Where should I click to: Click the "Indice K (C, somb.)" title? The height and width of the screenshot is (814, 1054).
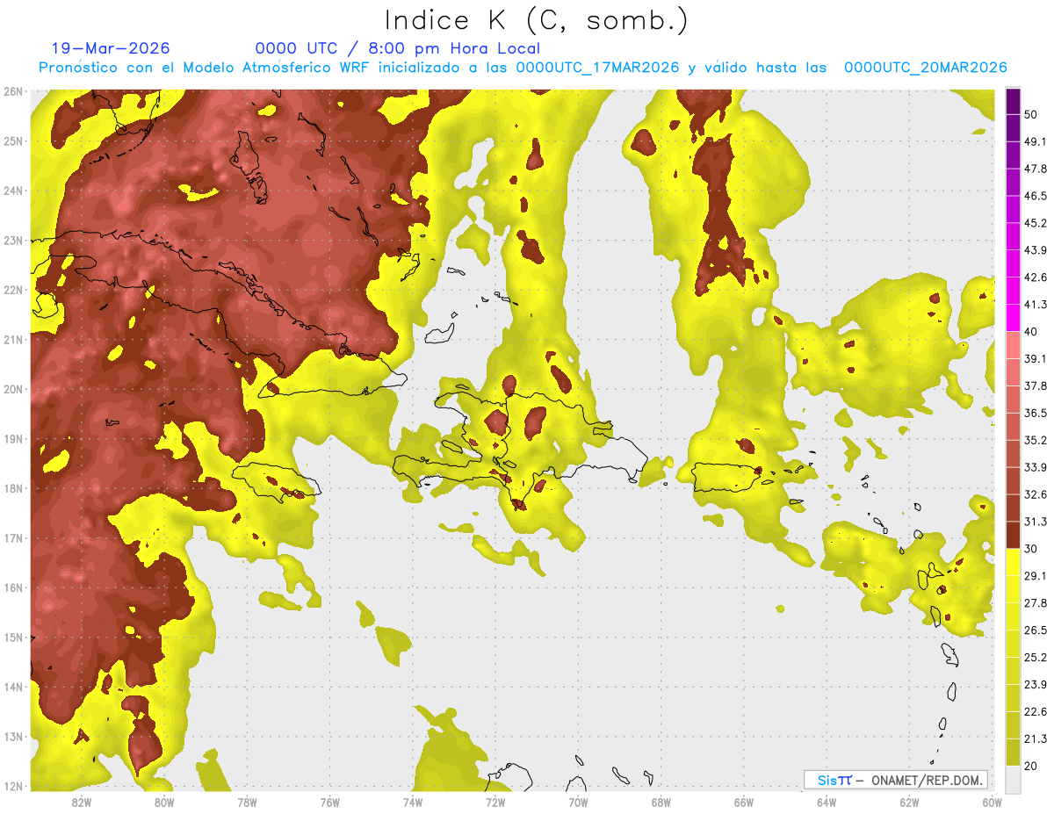537,19
